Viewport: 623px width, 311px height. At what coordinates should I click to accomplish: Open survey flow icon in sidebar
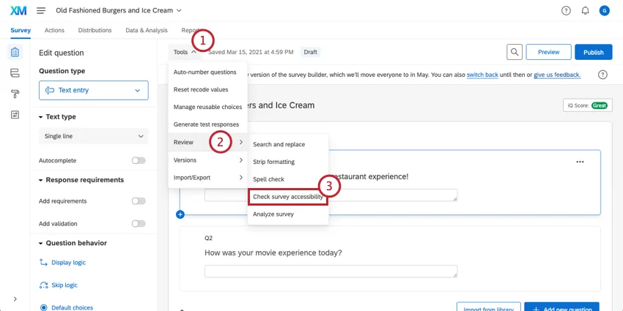point(15,73)
